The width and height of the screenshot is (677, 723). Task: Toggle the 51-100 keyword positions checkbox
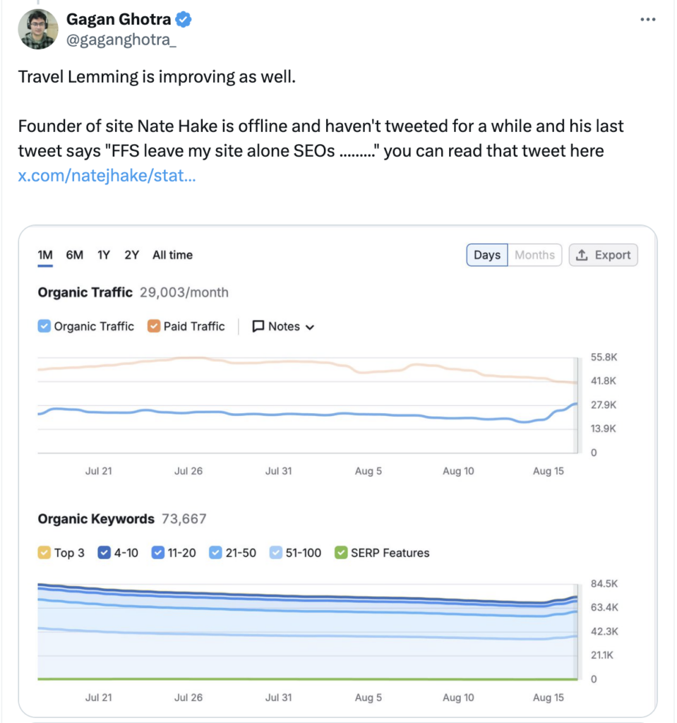(275, 553)
